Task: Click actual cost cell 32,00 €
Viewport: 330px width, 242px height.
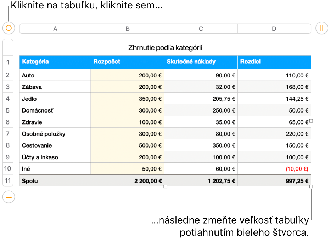Action: click(x=201, y=87)
